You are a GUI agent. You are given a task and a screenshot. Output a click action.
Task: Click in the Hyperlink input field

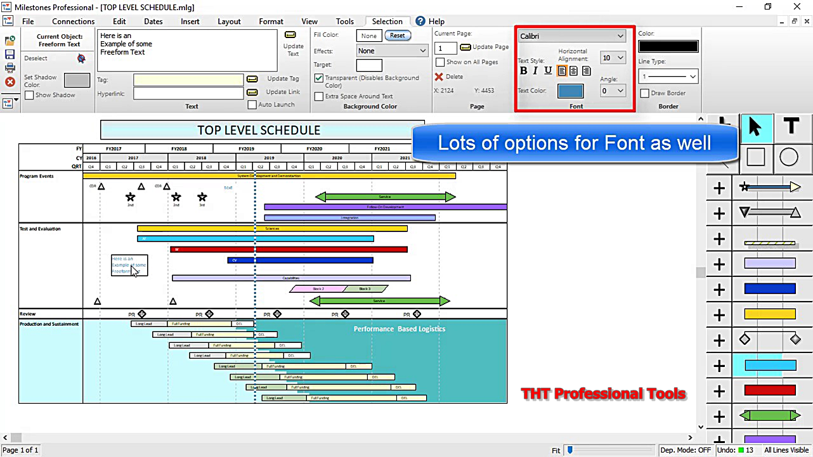tap(188, 93)
